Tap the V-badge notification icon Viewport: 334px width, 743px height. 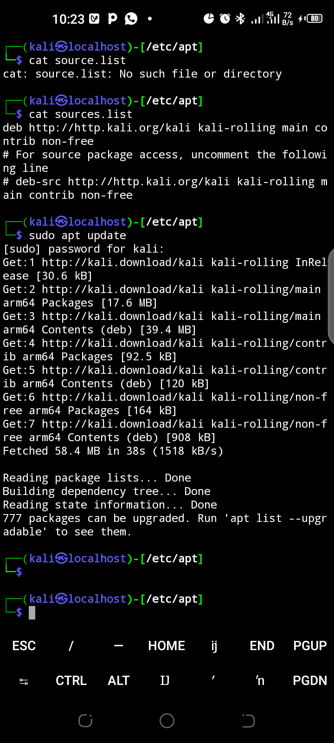(x=95, y=19)
